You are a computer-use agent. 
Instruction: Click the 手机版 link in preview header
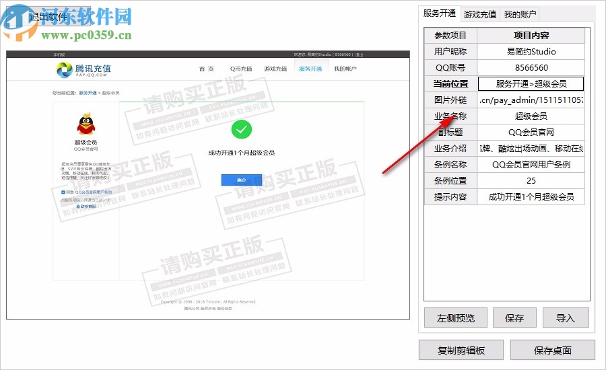pyautogui.click(x=59, y=55)
